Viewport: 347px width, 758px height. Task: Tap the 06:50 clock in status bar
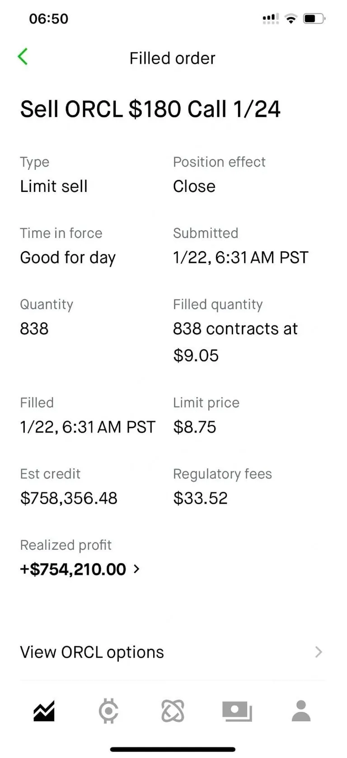[48, 19]
